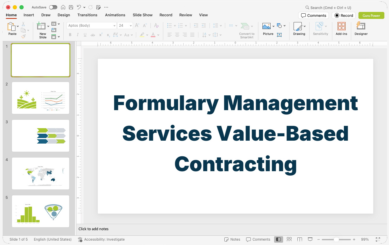Apply superscript formatting
This screenshot has width=389, height=245.
101,35
